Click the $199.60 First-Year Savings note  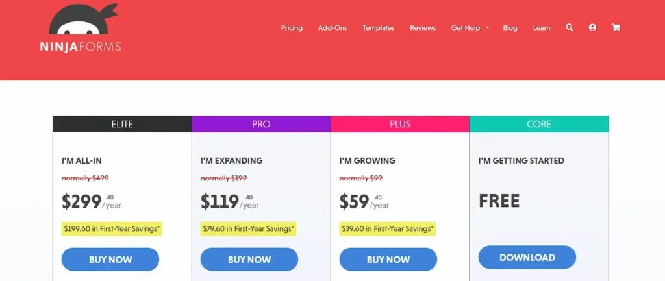(112, 228)
